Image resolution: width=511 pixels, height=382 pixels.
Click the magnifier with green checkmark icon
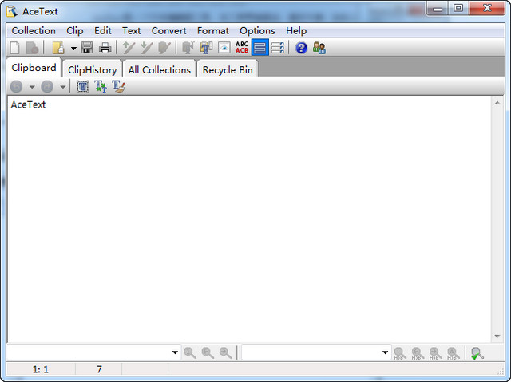[x=477, y=353]
